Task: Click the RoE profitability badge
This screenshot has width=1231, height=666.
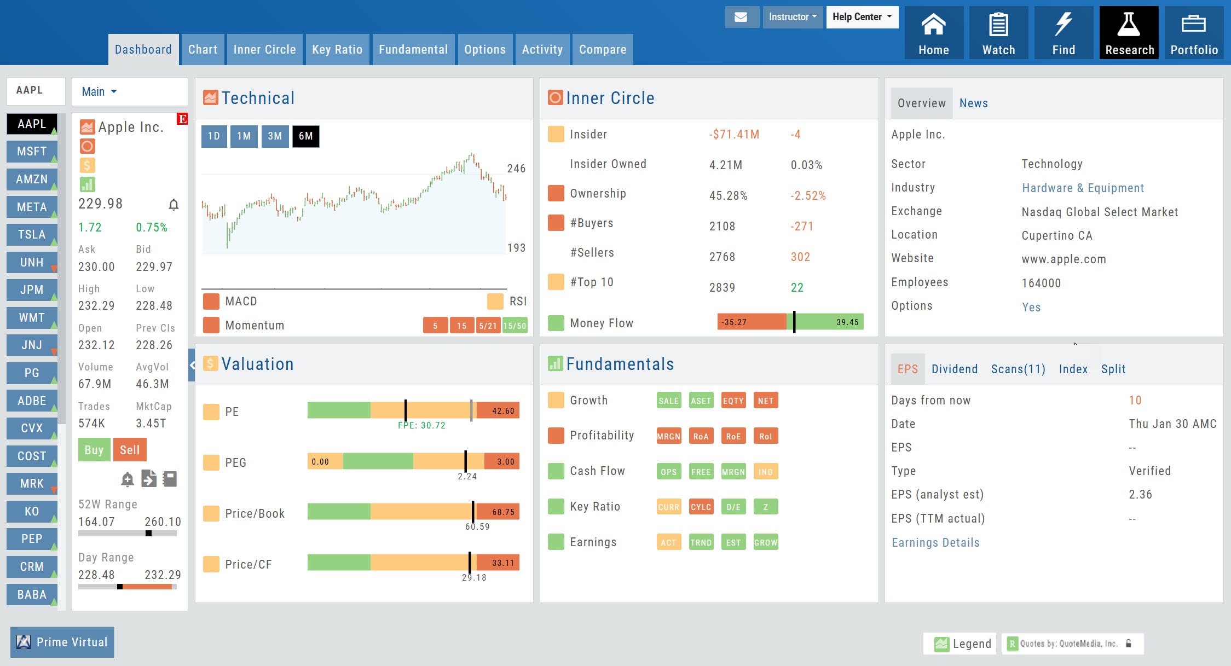Action: (x=733, y=436)
